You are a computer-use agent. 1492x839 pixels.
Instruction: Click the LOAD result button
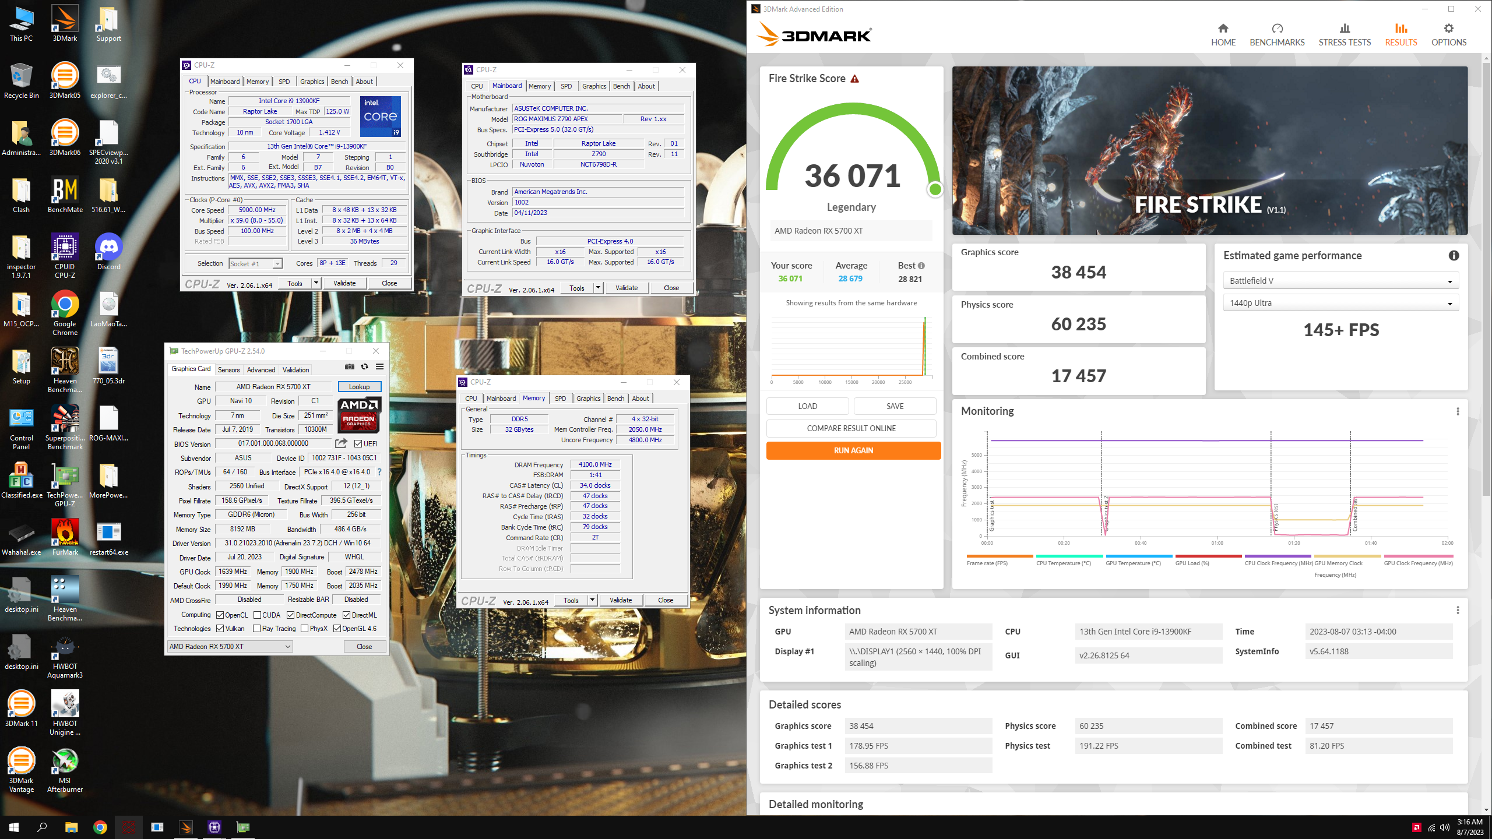click(x=807, y=406)
